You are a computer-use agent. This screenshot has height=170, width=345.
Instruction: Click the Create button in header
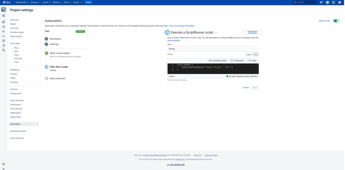click(x=88, y=2)
